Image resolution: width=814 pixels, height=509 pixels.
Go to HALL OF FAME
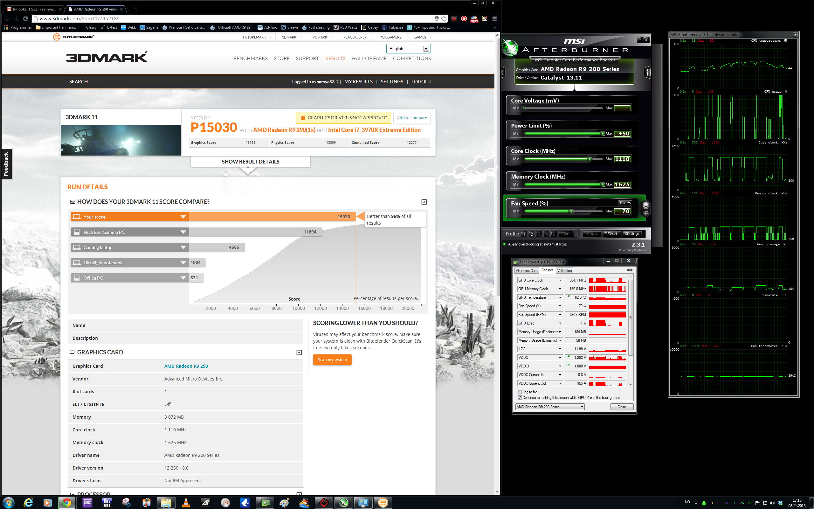[369, 58]
